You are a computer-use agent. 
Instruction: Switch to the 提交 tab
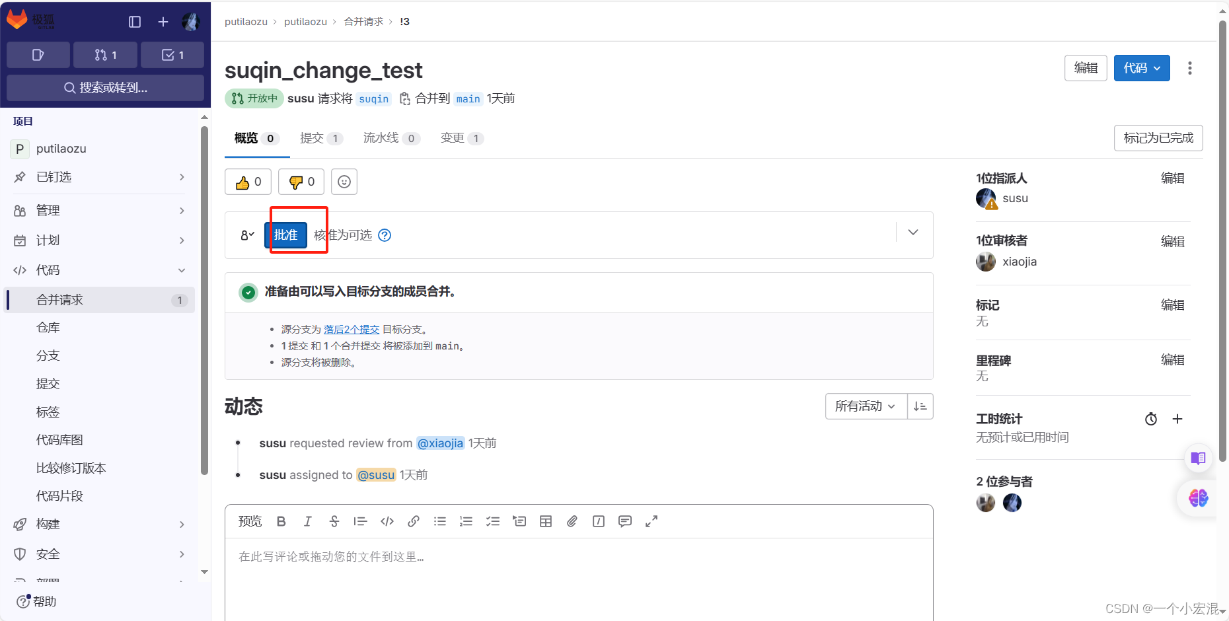tap(321, 138)
